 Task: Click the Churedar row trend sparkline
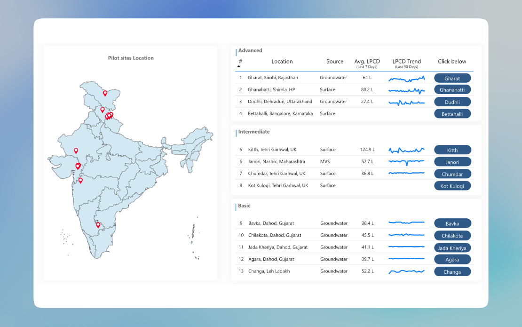pyautogui.click(x=406, y=173)
